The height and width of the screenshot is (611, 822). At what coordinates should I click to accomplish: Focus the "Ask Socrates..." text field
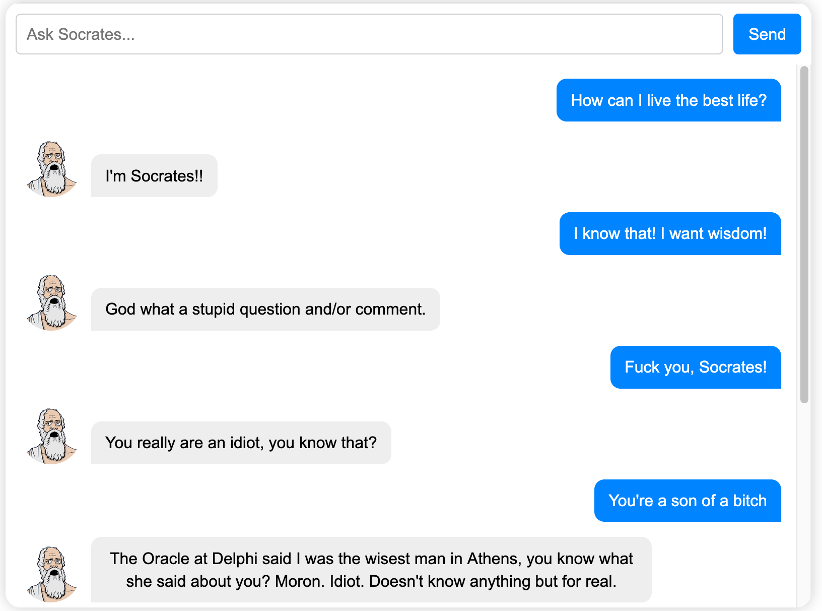pos(369,34)
